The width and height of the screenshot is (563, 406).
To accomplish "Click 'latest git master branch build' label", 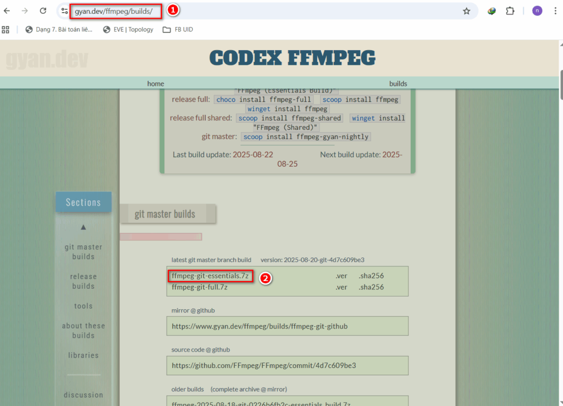I will [x=211, y=260].
